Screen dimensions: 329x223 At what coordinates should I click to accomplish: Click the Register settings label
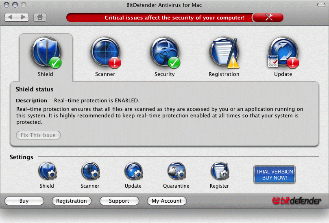click(x=219, y=186)
